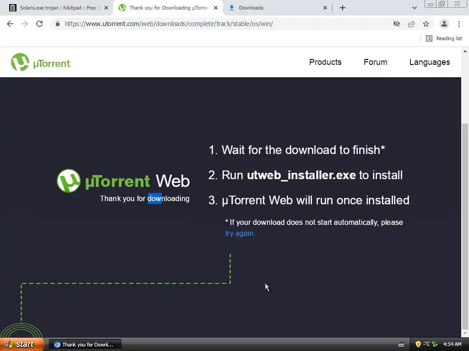Go back to the previous page
469x351 pixels.
coord(10,24)
